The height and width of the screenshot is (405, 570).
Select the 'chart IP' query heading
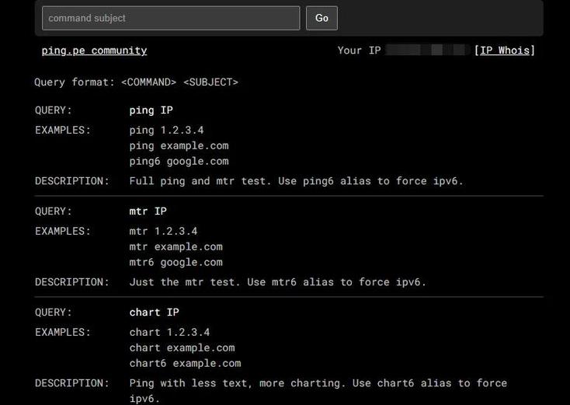point(154,312)
